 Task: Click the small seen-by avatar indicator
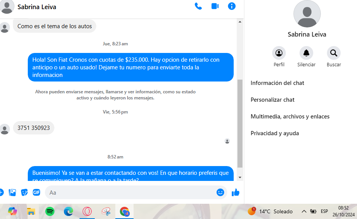[227, 141]
